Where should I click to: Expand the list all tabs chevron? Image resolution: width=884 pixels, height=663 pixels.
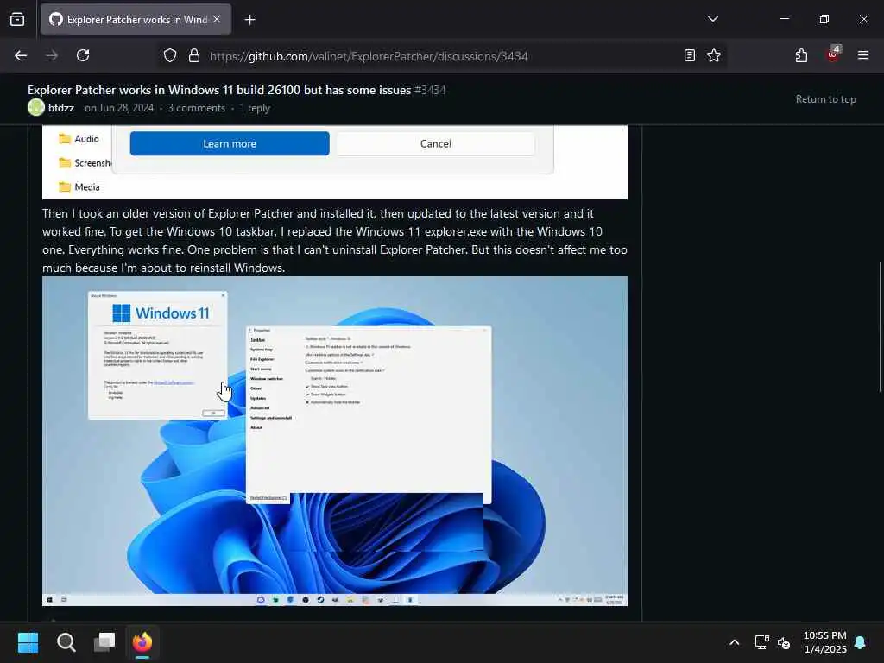(712, 19)
